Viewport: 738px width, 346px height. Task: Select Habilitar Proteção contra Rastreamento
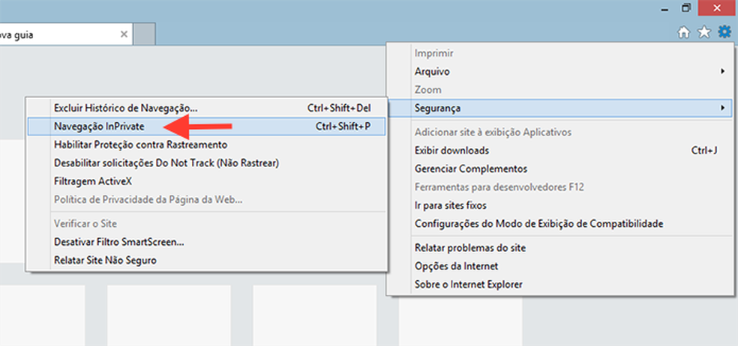click(206, 145)
